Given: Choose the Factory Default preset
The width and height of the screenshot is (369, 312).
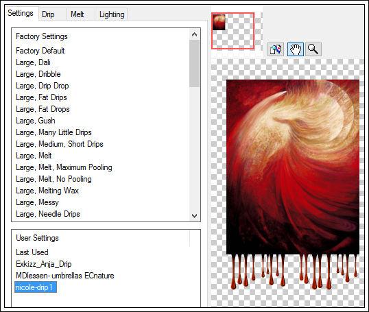Looking at the screenshot, I should pyautogui.click(x=40, y=51).
